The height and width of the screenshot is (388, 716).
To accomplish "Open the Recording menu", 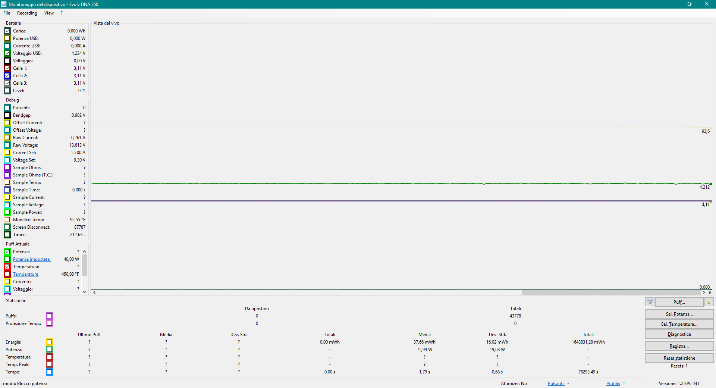I will click(x=27, y=13).
